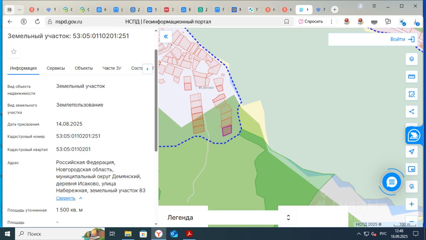Open Task View on the taskbar
426x240 pixels.
coord(112,234)
